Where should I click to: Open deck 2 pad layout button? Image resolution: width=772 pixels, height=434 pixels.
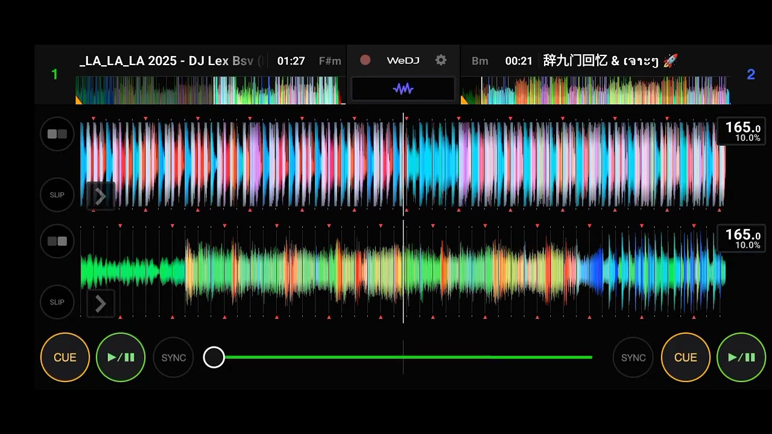(x=57, y=241)
